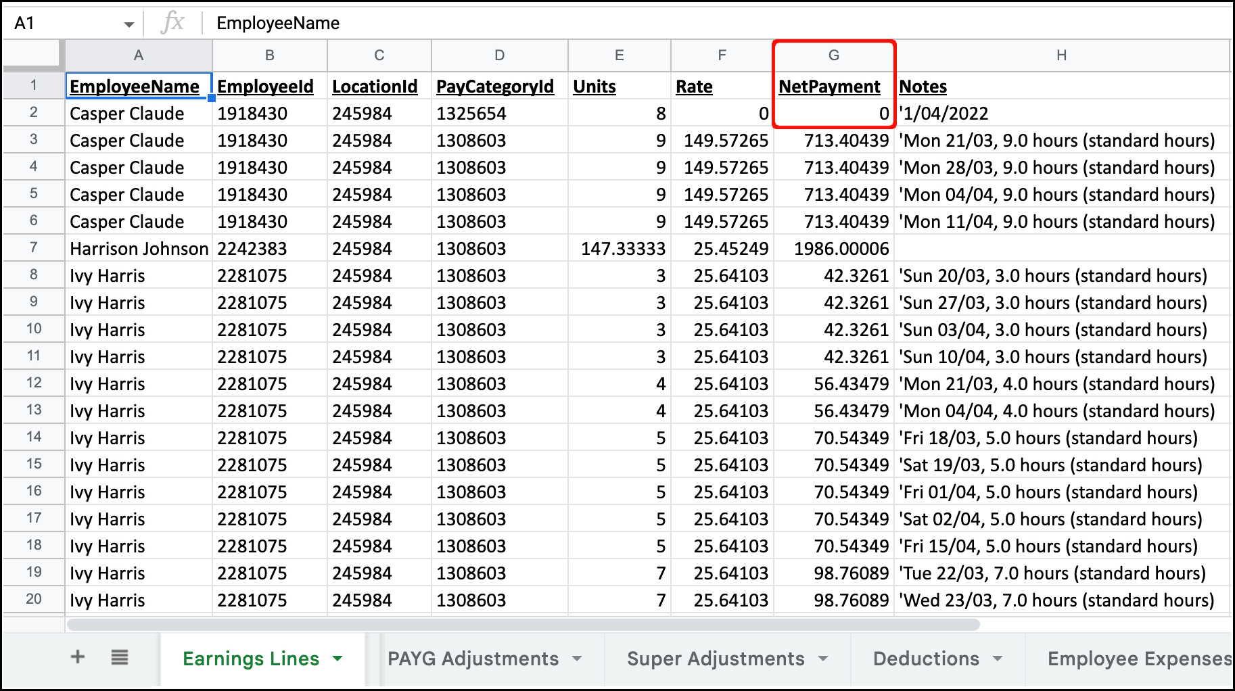Open the PAYG Adjustments tab dropdown arrow
The image size is (1235, 691).
pyautogui.click(x=577, y=659)
